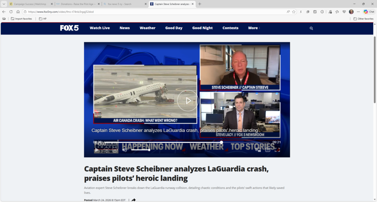377x202 pixels.
Task: Open Copilot Chat in the browser toolbar
Action: (369, 12)
